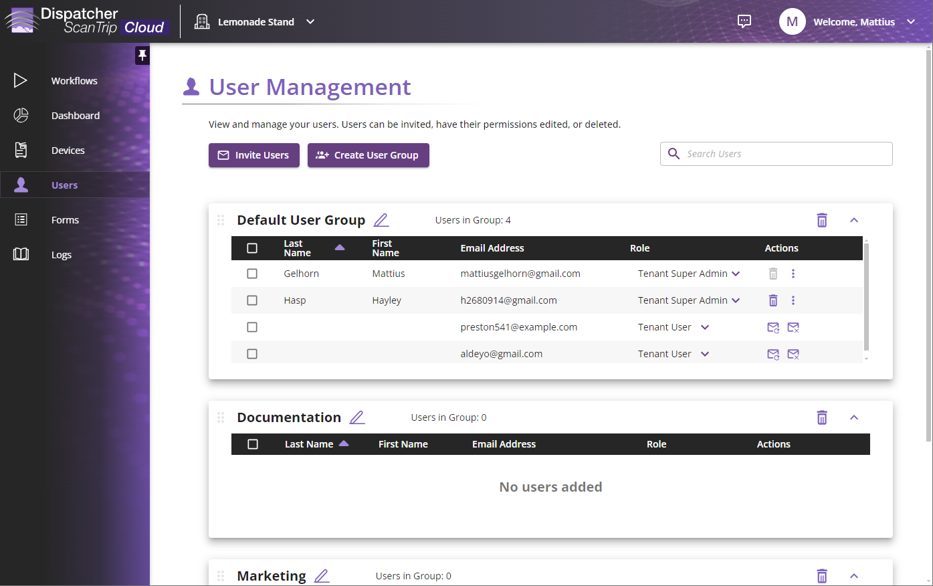Open more actions for Hayley Hasp
The width and height of the screenshot is (933, 586).
[x=793, y=300]
